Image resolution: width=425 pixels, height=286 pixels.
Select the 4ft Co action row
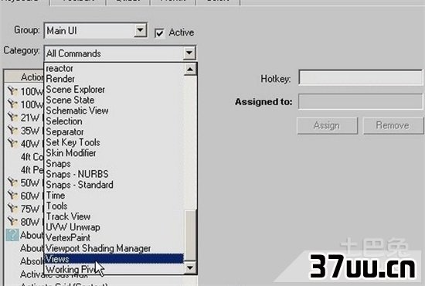pyautogui.click(x=32, y=157)
